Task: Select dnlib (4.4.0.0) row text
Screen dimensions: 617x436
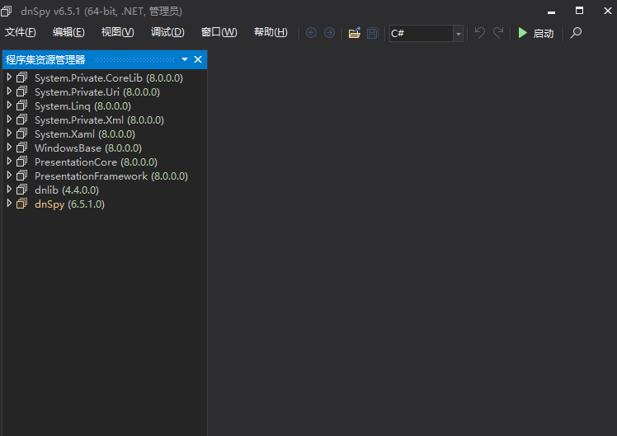Action: pyautogui.click(x=67, y=190)
